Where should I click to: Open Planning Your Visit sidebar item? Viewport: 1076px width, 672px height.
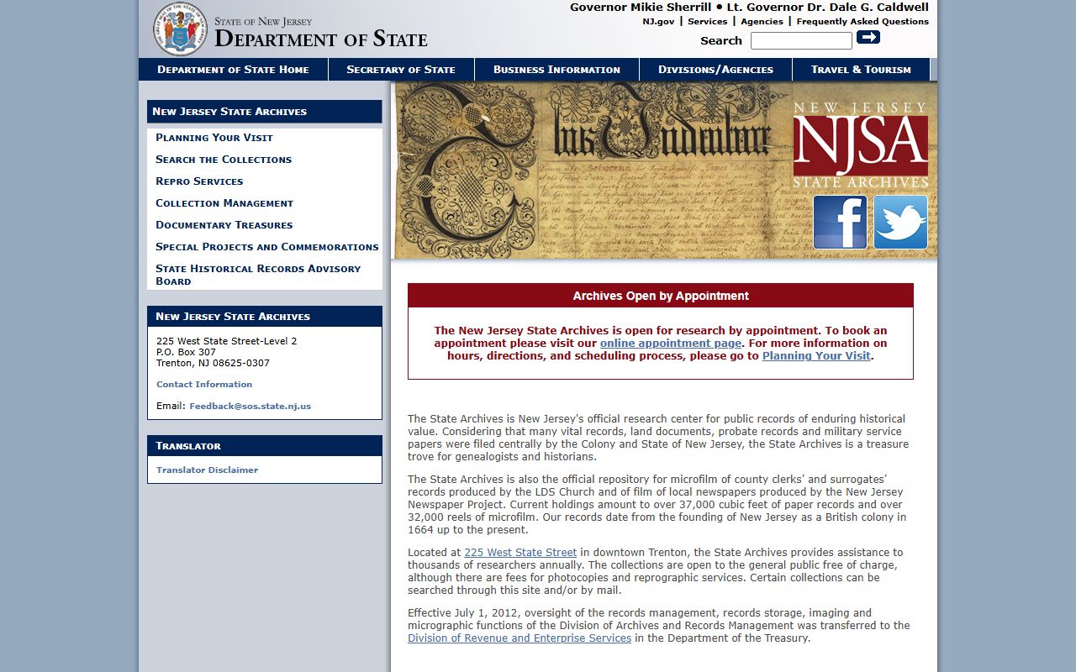click(214, 138)
